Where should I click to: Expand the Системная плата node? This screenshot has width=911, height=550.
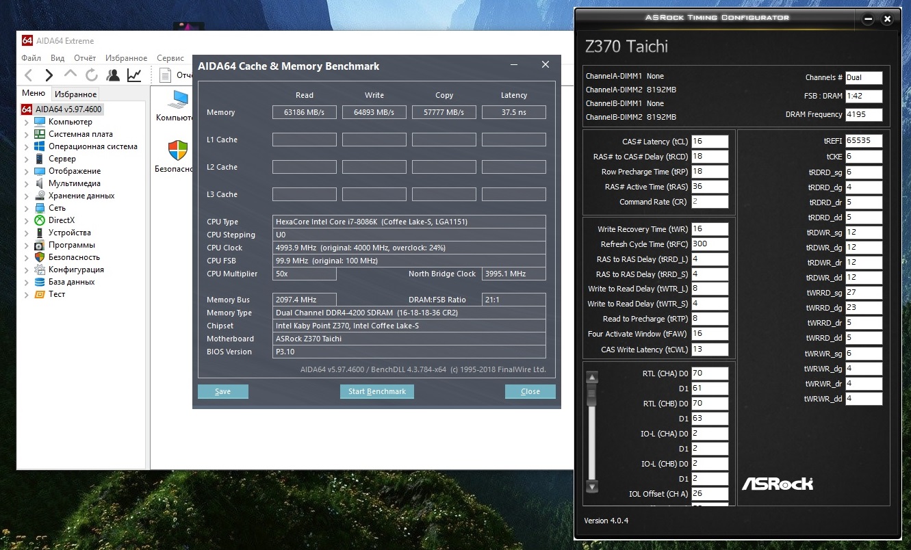(27, 134)
